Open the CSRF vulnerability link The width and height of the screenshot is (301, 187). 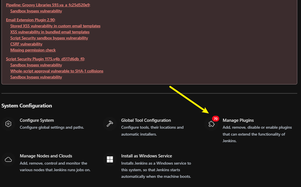(26, 44)
